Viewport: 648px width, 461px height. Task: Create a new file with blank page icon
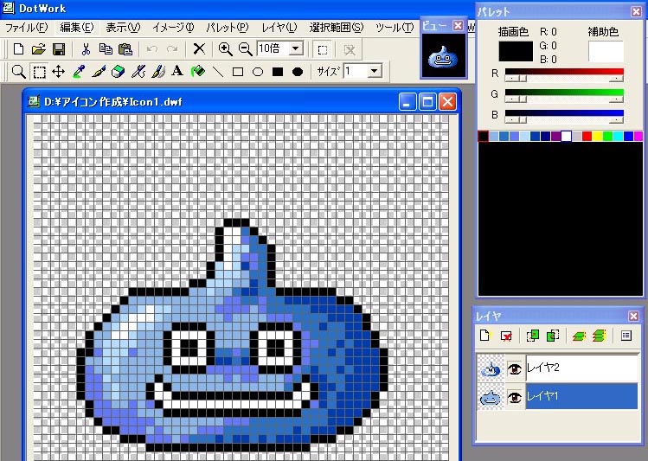pos(18,49)
